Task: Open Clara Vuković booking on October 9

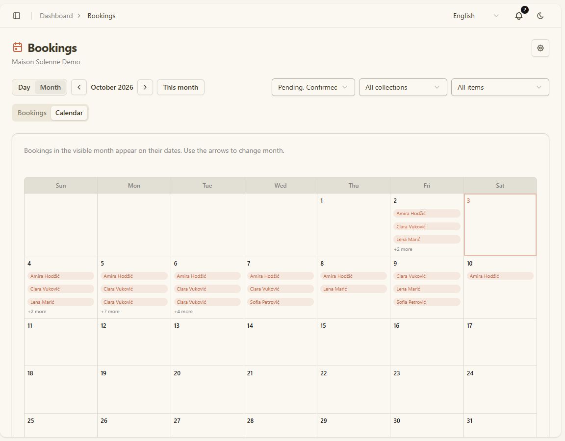Action: [427, 276]
